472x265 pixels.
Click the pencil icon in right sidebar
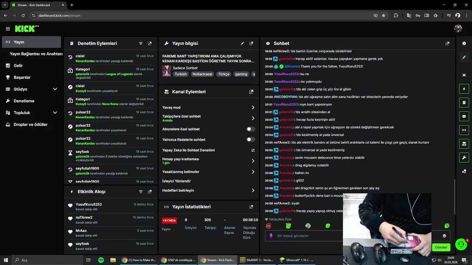[x=464, y=57]
